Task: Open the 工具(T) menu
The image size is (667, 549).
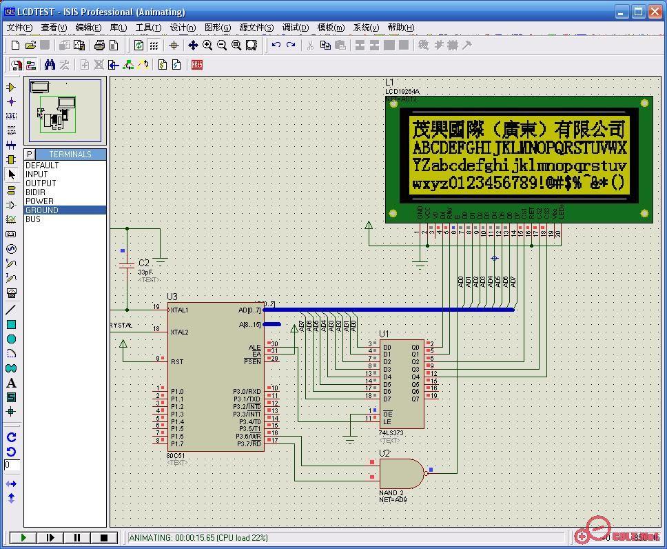Action: click(148, 28)
